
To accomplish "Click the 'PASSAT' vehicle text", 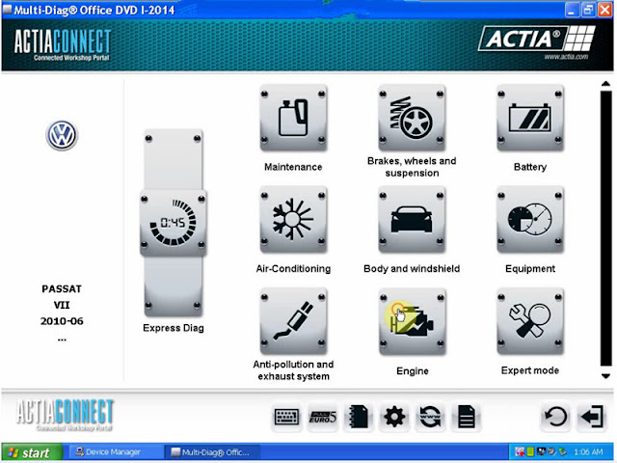I will click(x=62, y=289).
